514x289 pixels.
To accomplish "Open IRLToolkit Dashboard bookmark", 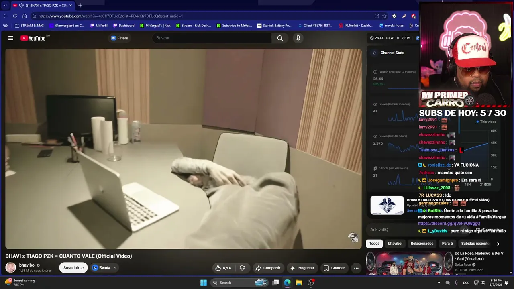I will point(356,26).
